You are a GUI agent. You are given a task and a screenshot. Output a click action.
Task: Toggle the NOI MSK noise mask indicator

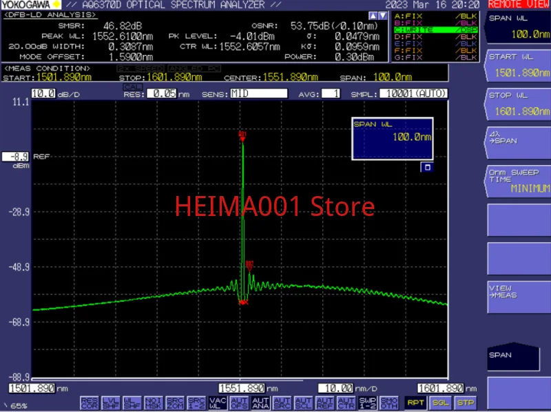[154, 402]
